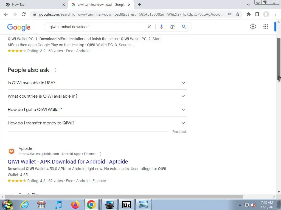Search by image with Lens icon

pyautogui.click(x=172, y=27)
